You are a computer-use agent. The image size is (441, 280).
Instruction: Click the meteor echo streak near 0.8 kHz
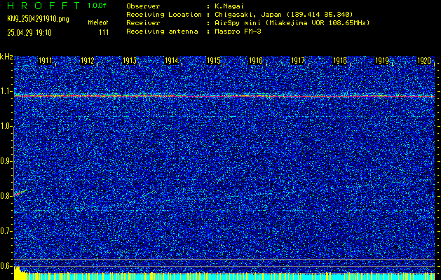(x=21, y=192)
